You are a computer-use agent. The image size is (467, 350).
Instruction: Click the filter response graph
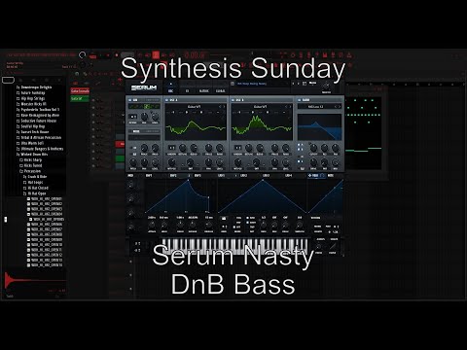coord(320,126)
